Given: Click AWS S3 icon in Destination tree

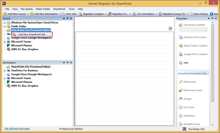Looking at the screenshot, I should pos(8,86).
